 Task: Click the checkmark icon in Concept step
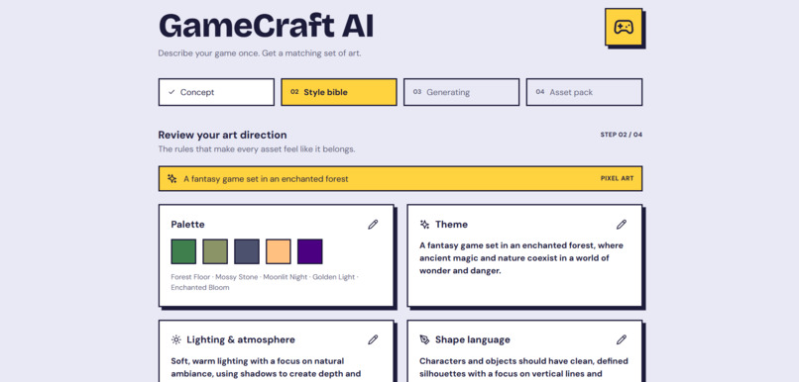(x=171, y=92)
